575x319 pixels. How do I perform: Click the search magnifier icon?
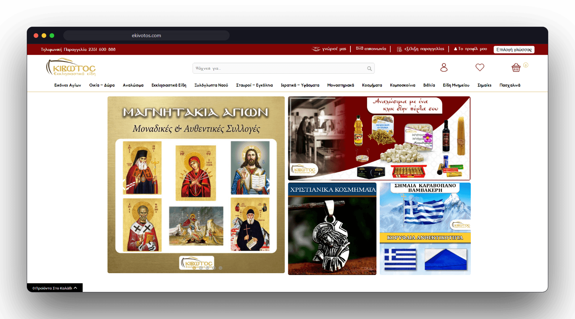click(369, 69)
